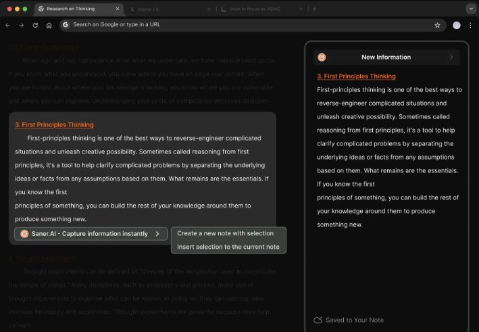Switch to the Research on Thinking tab
Image resolution: width=479 pixels, height=332 pixels.
(x=79, y=9)
